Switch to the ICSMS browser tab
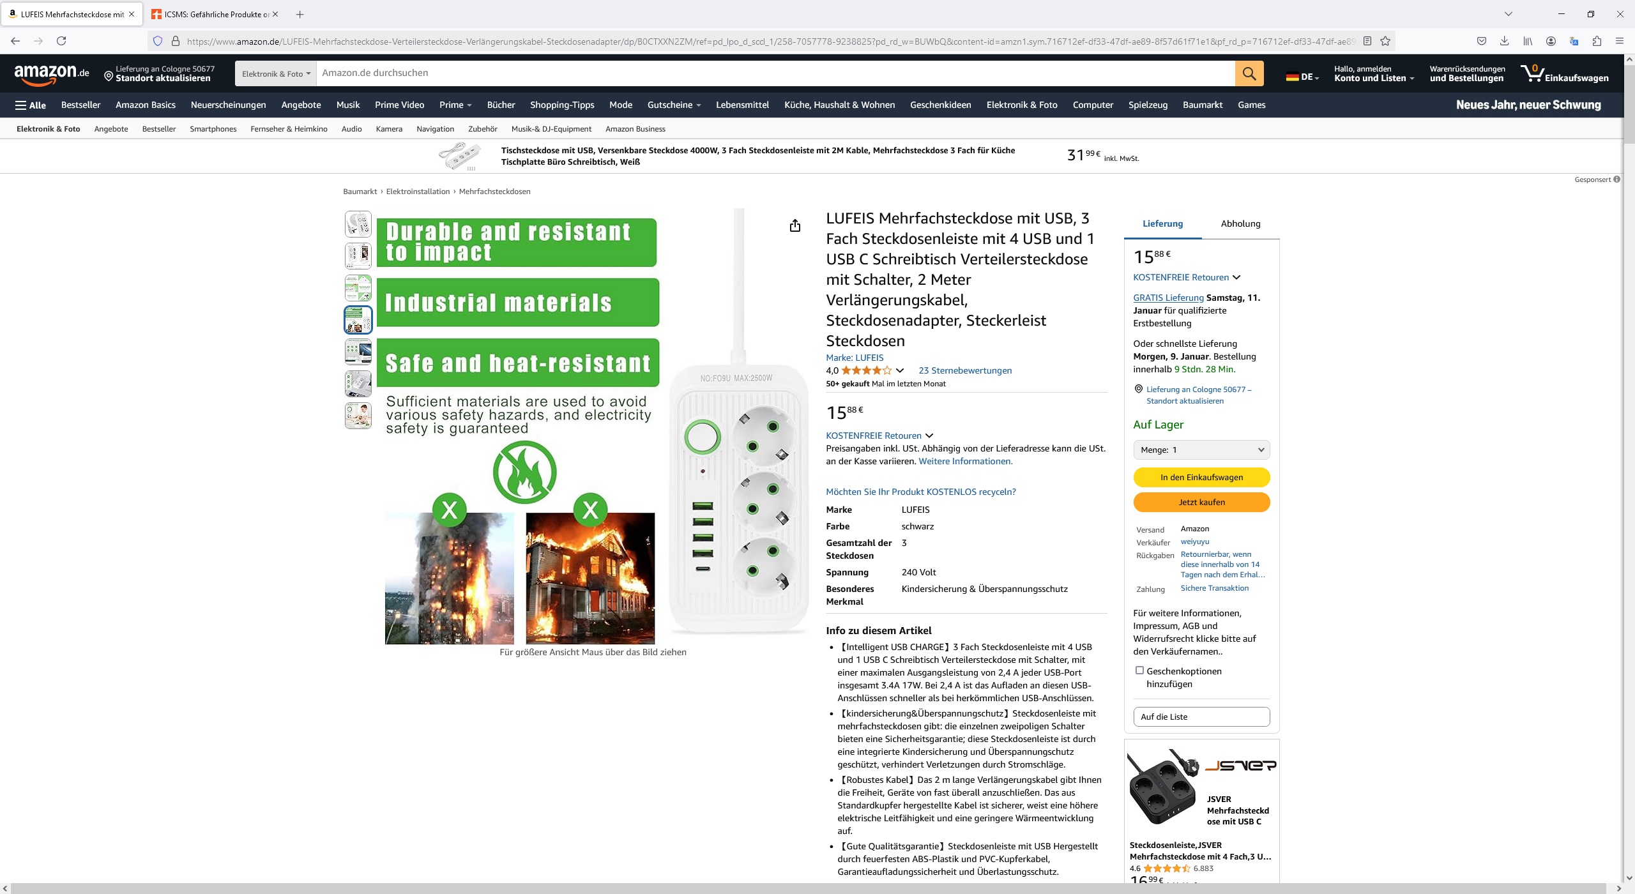Viewport: 1635px width, 894px height. coord(211,14)
